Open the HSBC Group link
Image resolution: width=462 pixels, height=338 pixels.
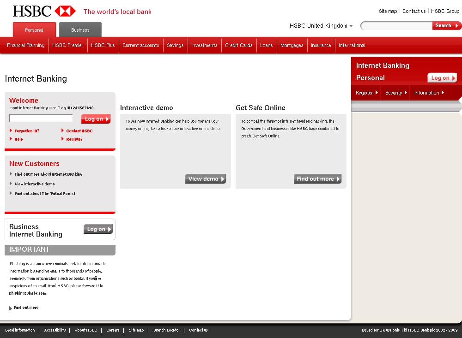[x=445, y=11]
